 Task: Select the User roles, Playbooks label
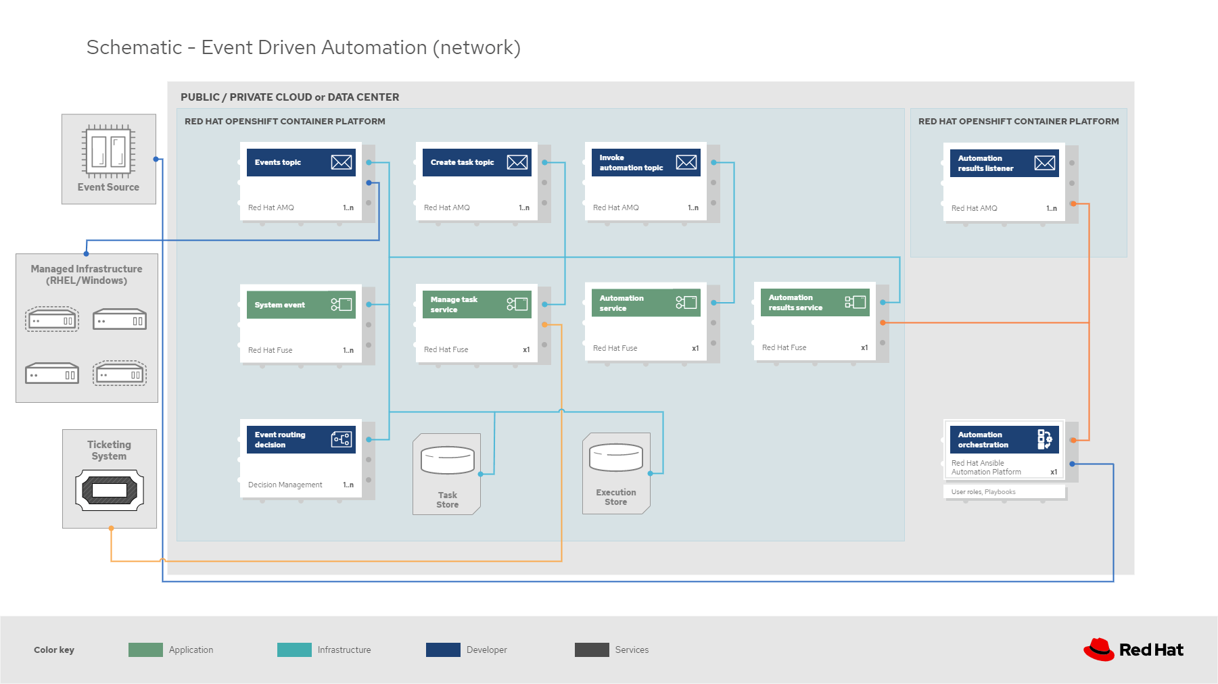click(983, 492)
